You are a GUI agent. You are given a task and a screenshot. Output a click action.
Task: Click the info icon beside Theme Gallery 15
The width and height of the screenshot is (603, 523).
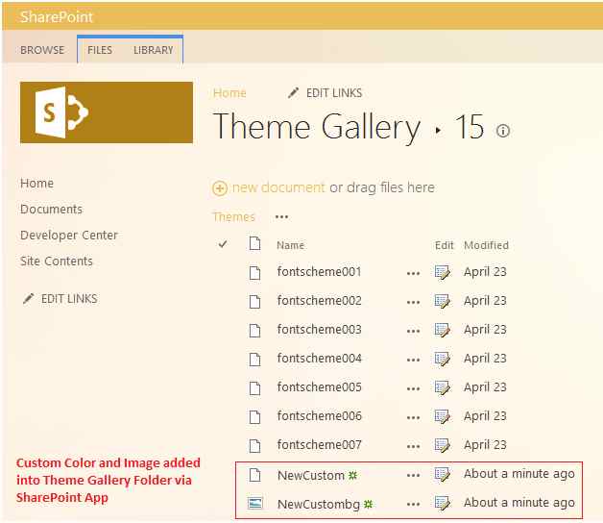(x=503, y=131)
